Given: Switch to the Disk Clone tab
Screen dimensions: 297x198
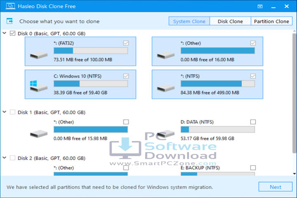Looking at the screenshot, I should click(x=230, y=21).
